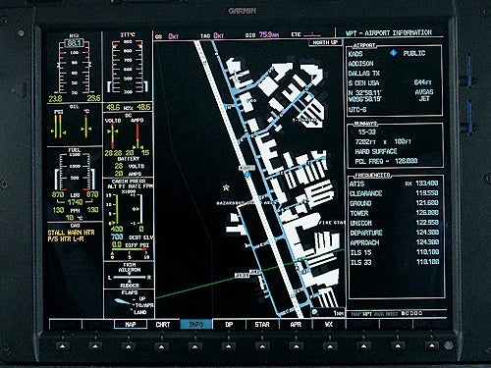The width and height of the screenshot is (491, 368).
Task: Click the blue public airport diamond symbol
Action: point(394,53)
